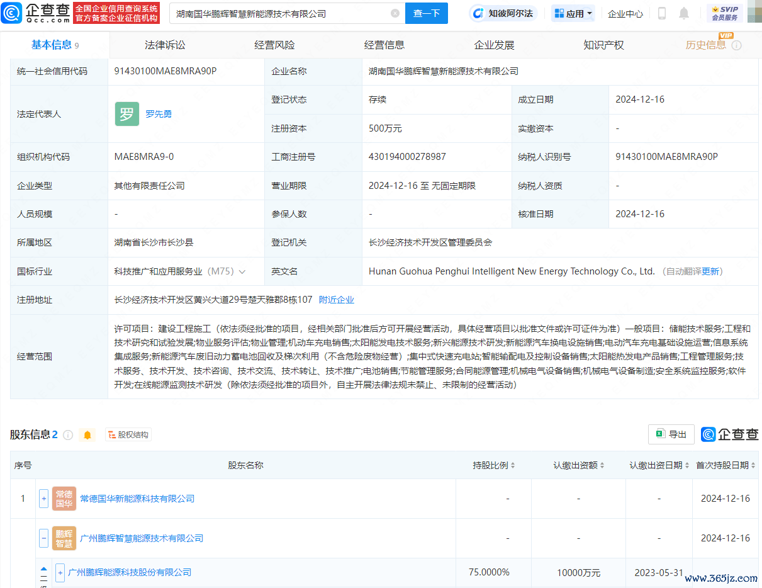Viewport: 762px width, 588px height.
Task: Switch to the 企业发展 tab
Action: pyautogui.click(x=494, y=45)
